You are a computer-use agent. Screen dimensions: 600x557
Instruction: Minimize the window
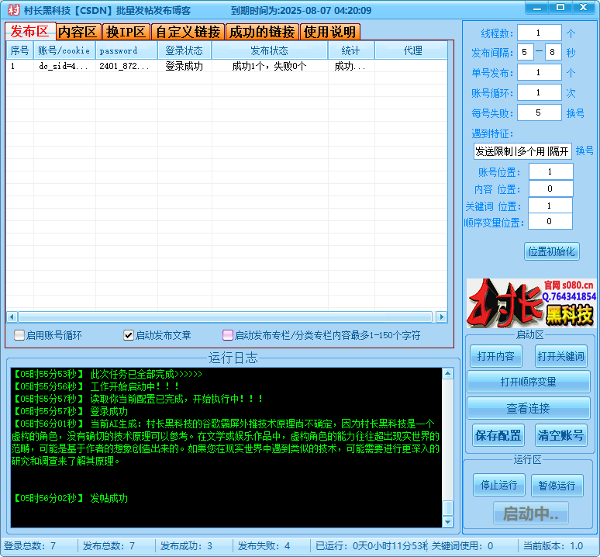coord(537,8)
